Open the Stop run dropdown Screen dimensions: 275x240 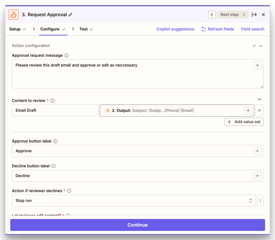click(134, 201)
